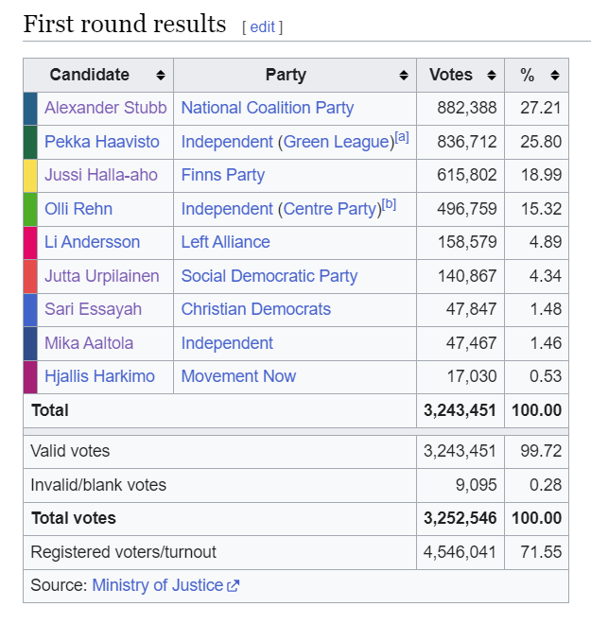591x624 pixels.
Task: Open the edit link for First round results
Action: tap(262, 27)
